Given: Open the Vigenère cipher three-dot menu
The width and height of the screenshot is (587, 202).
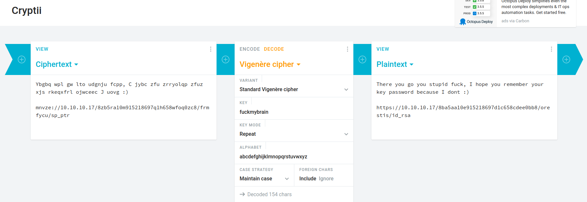Looking at the screenshot, I should point(348,49).
